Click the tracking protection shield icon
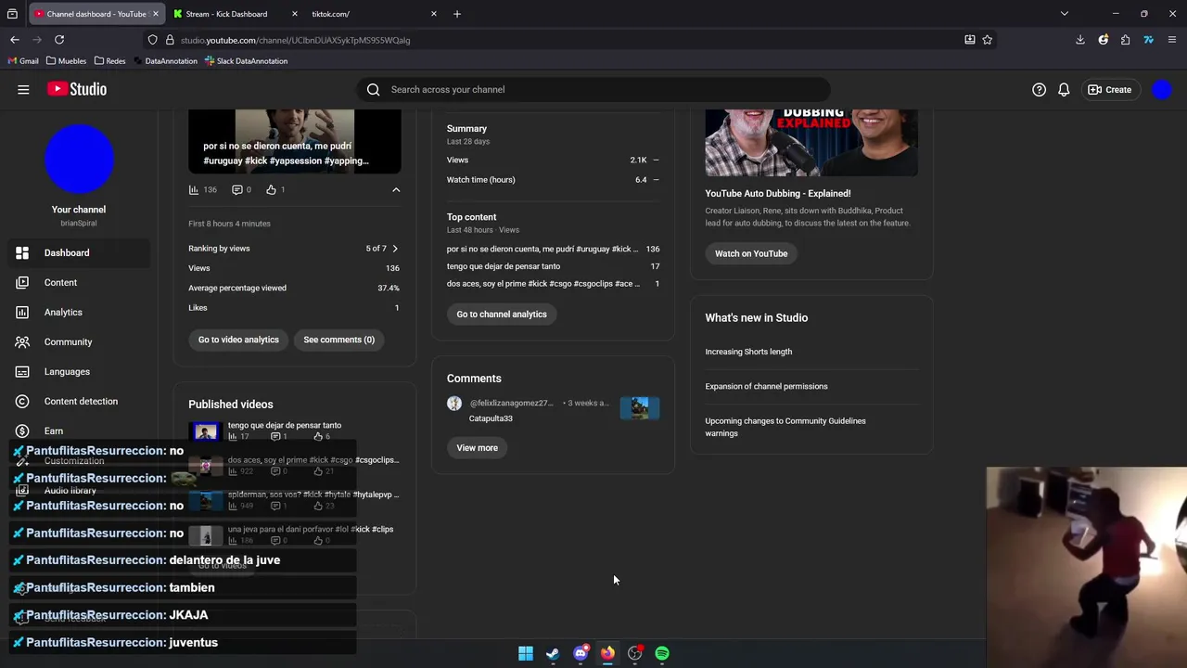This screenshot has width=1187, height=668. click(x=152, y=40)
